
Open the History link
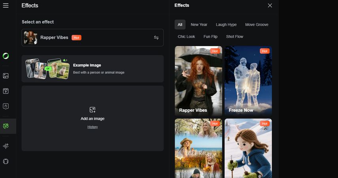[93, 127]
